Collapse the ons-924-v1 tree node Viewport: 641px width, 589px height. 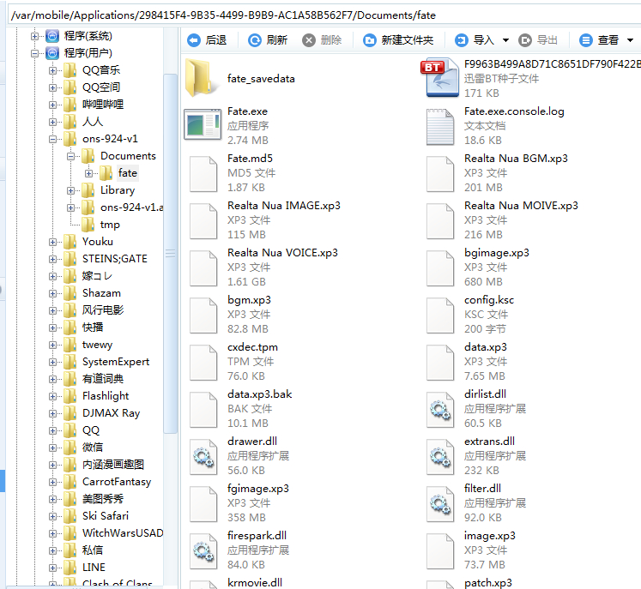[x=52, y=139]
